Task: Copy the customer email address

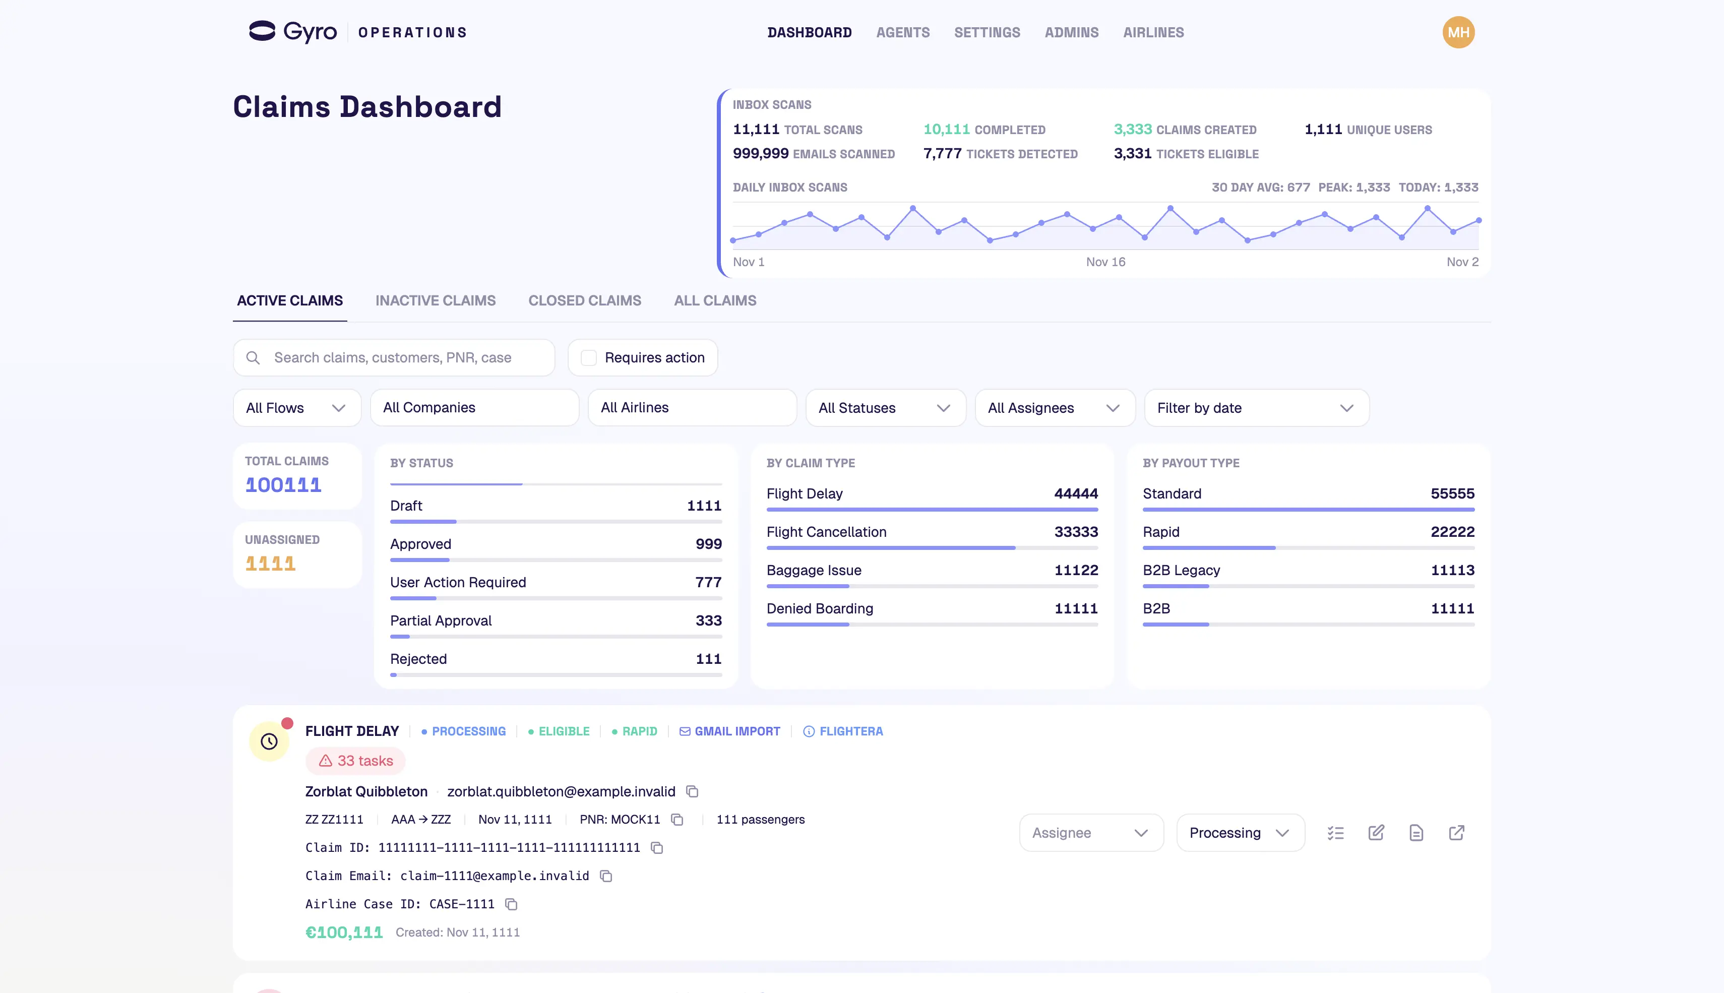Action: pos(692,791)
